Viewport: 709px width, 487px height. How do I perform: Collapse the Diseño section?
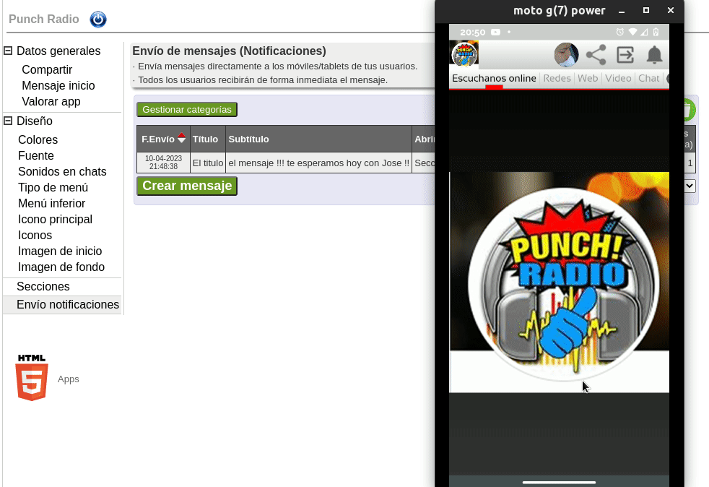coord(8,121)
